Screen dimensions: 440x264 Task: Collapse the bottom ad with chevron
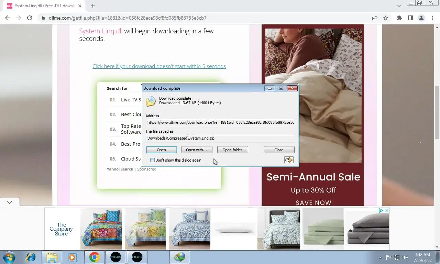(10, 202)
